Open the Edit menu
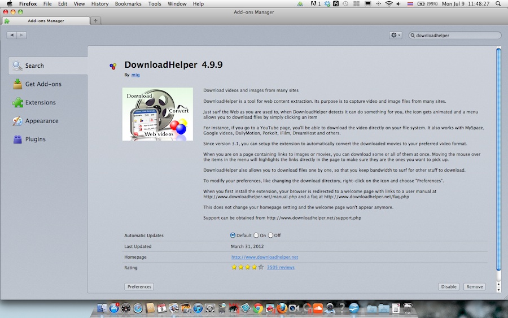This screenshot has width=508, height=318. [x=63, y=4]
